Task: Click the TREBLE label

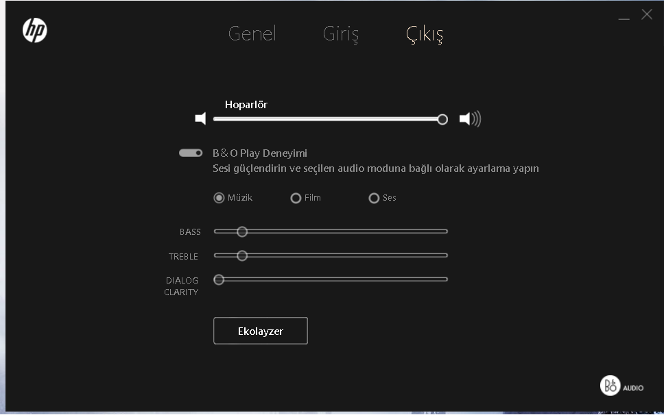Action: pyautogui.click(x=183, y=257)
